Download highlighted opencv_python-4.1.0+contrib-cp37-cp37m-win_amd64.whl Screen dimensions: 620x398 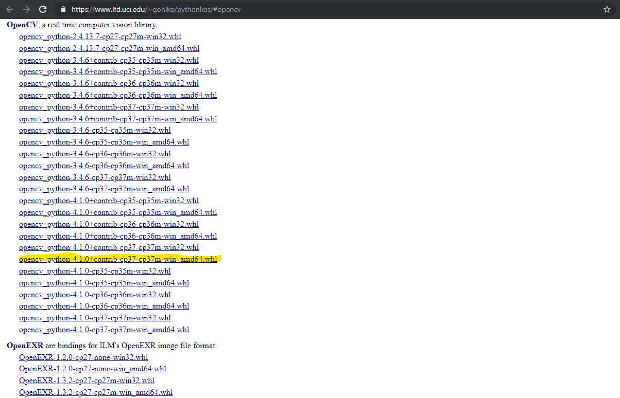pyautogui.click(x=118, y=259)
